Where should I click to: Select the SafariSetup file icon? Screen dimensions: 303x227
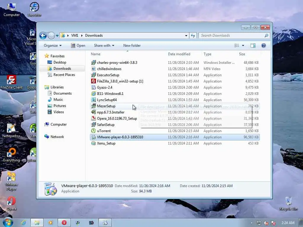[x=94, y=124]
